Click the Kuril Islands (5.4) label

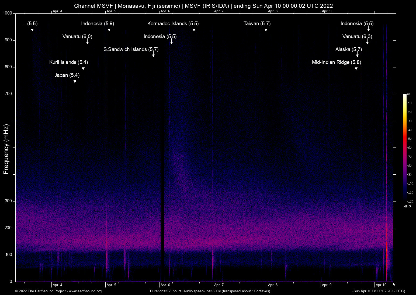(68, 62)
